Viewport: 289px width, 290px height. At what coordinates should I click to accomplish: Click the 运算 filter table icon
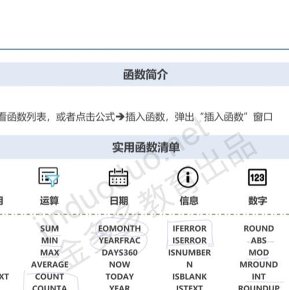tap(49, 177)
